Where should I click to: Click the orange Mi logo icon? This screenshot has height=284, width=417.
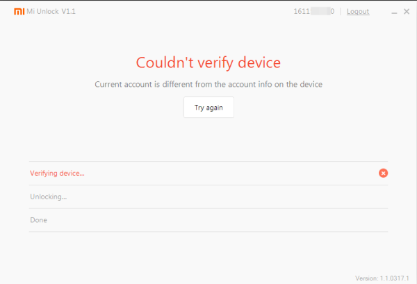19,11
